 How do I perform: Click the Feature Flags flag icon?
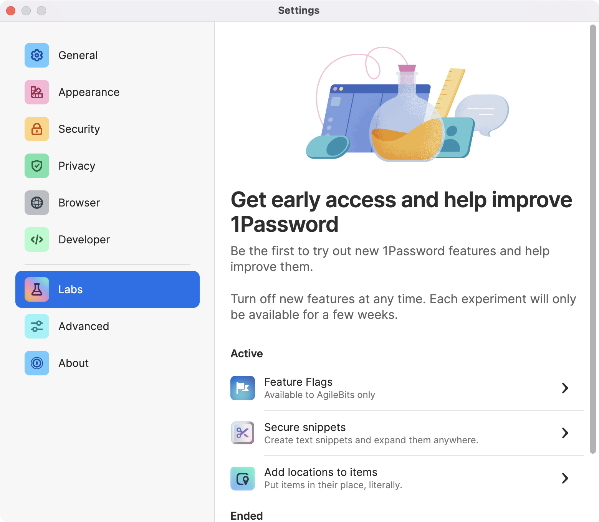(243, 388)
